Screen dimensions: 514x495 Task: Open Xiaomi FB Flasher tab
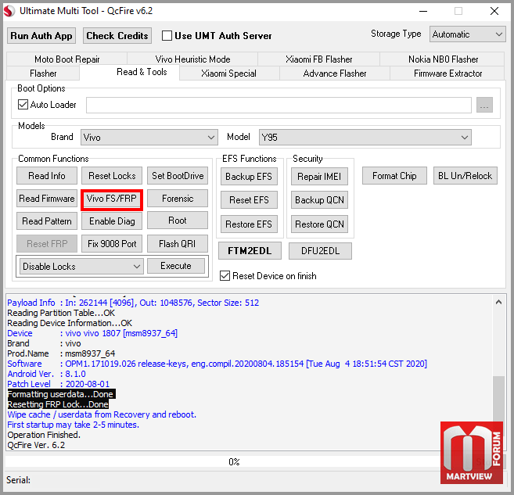318,59
